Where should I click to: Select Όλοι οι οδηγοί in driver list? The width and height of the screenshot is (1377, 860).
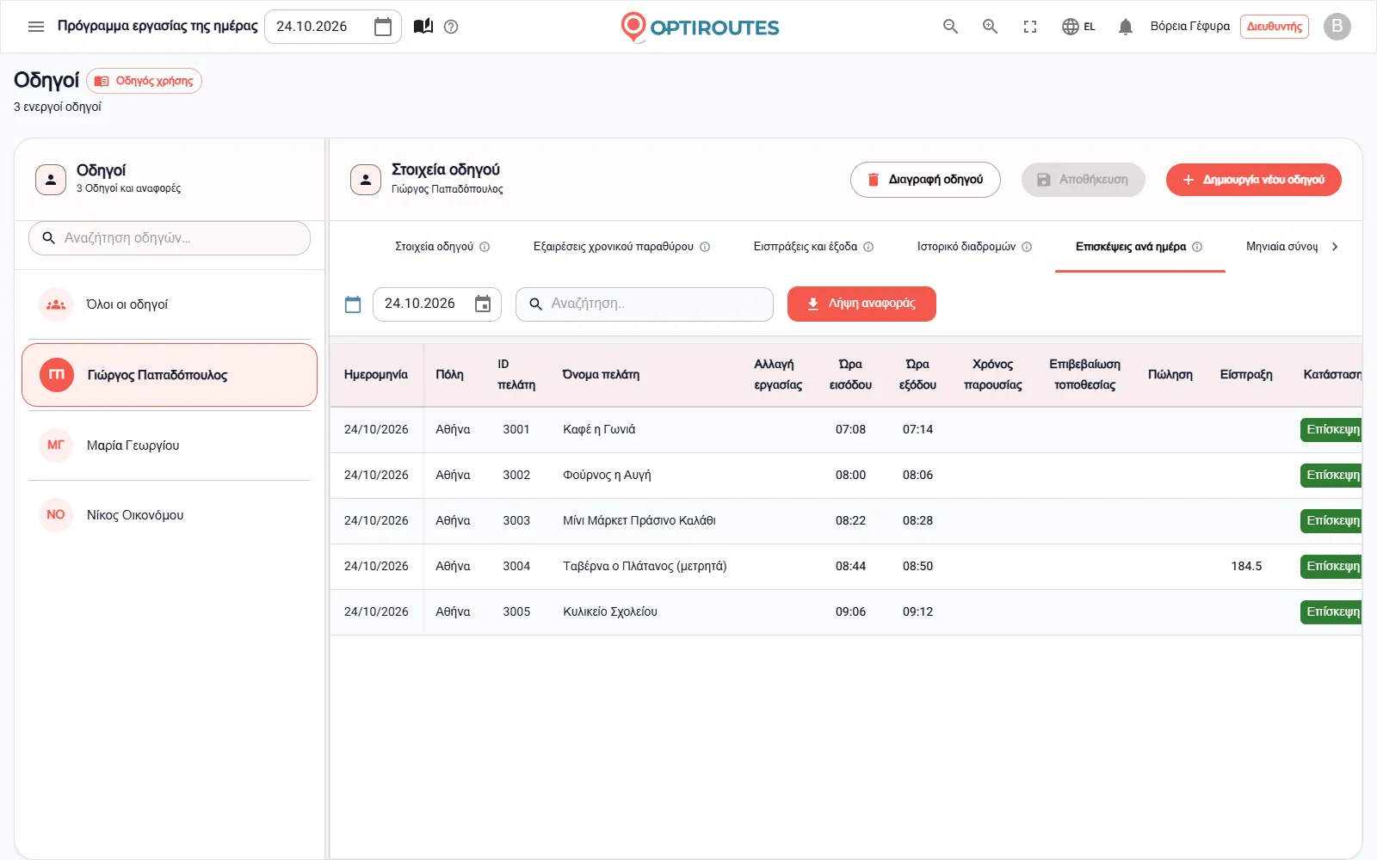click(170, 304)
